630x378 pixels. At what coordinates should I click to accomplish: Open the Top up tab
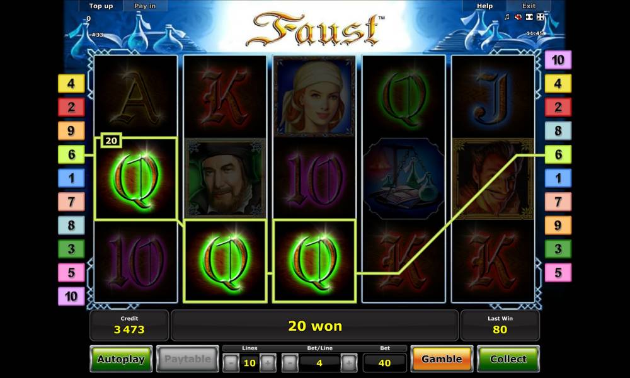click(101, 6)
